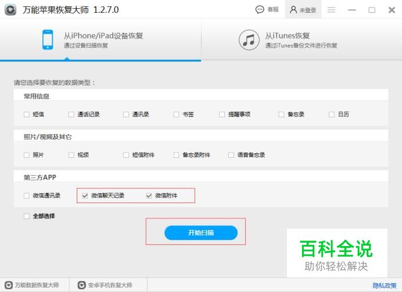Image resolution: width=402 pixels, height=292 pixels.
Task: Click the 安卓手机恢复大师 label
Action: 110,285
